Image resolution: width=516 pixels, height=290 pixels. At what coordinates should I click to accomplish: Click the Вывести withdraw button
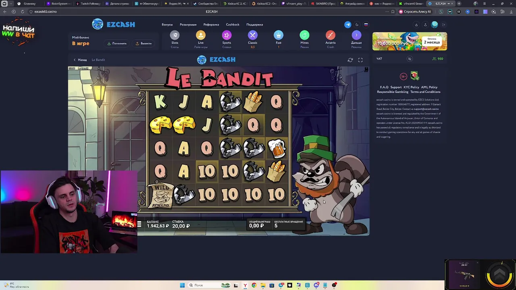pyautogui.click(x=144, y=43)
